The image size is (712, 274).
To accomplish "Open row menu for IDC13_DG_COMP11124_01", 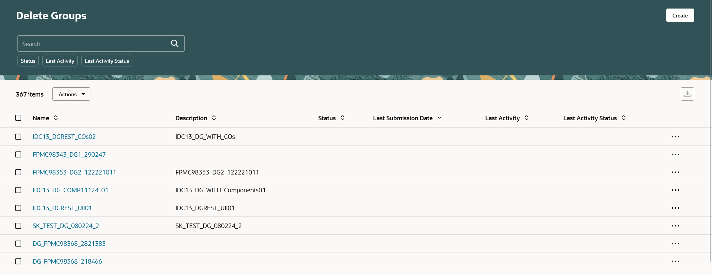I will point(676,190).
